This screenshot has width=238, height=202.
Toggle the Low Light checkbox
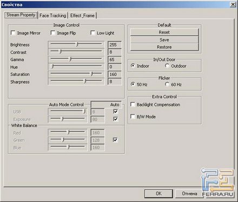click(92, 33)
